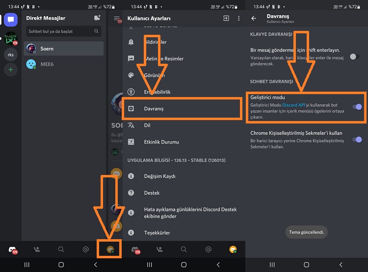This screenshot has width=368, height=272.
Task: Open the Direct Messages home icon
Action: (11, 20)
